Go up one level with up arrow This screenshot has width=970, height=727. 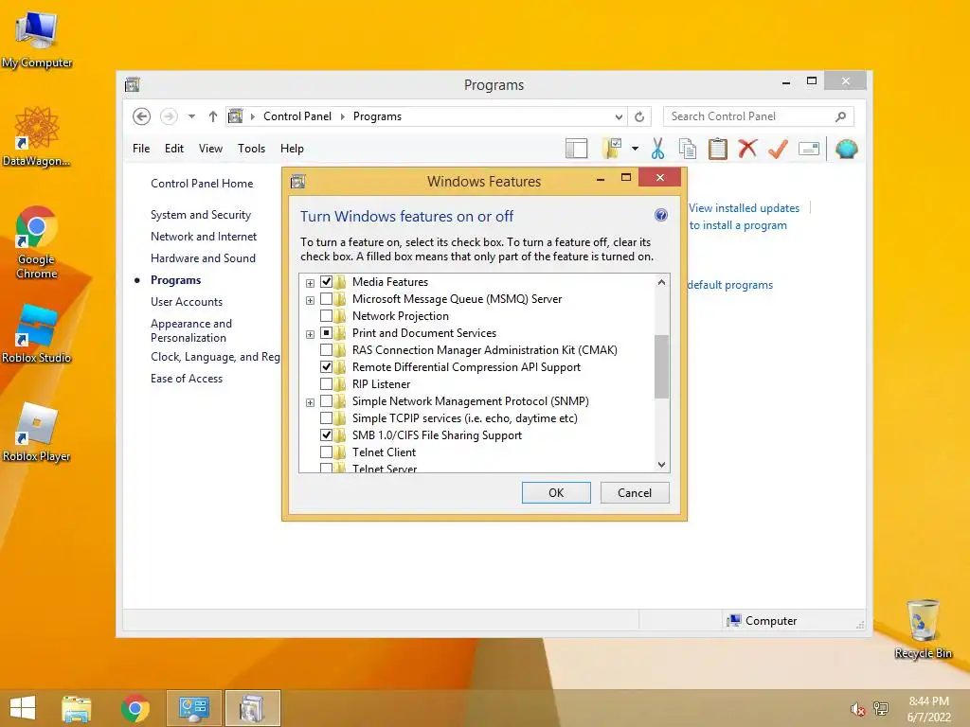[x=213, y=116]
